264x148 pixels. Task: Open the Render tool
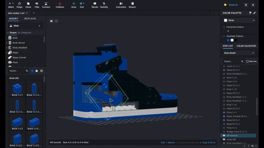(95, 5)
